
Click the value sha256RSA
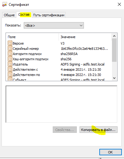69,54
